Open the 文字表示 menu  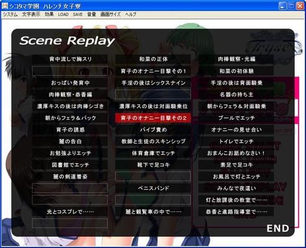[31, 14]
